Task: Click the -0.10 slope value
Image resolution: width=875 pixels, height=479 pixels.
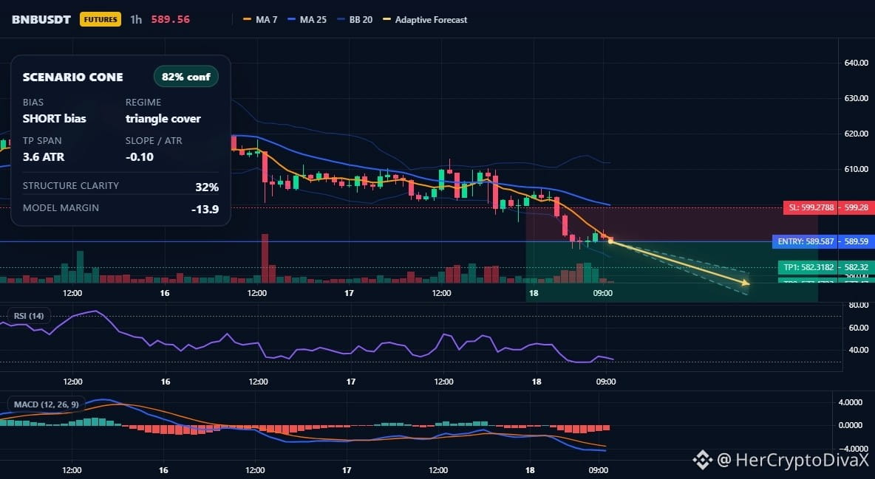Action: pyautogui.click(x=140, y=156)
